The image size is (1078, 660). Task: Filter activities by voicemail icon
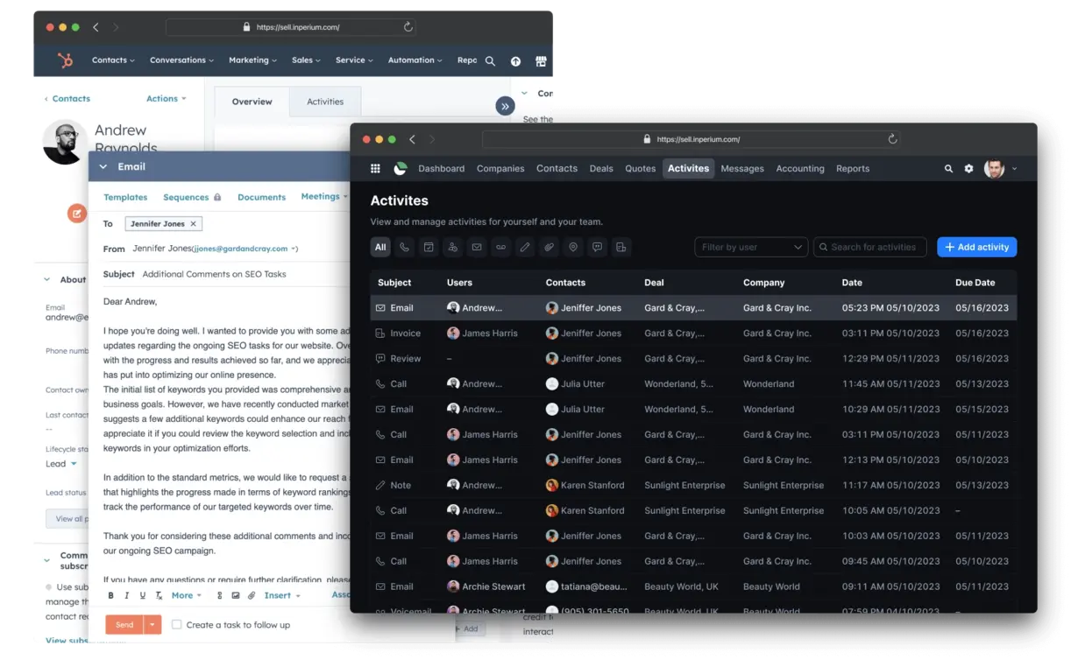tap(501, 248)
